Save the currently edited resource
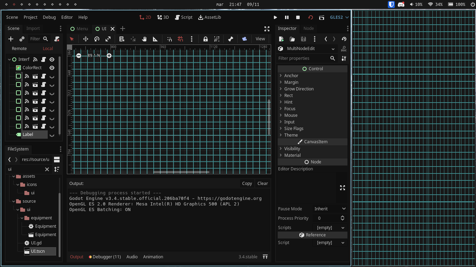Image resolution: width=476 pixels, height=267 pixels. (304, 39)
